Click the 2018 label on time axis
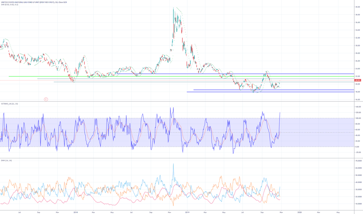 click(76, 212)
